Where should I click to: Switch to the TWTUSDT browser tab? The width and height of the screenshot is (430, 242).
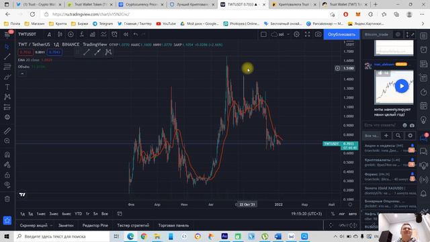[243, 5]
